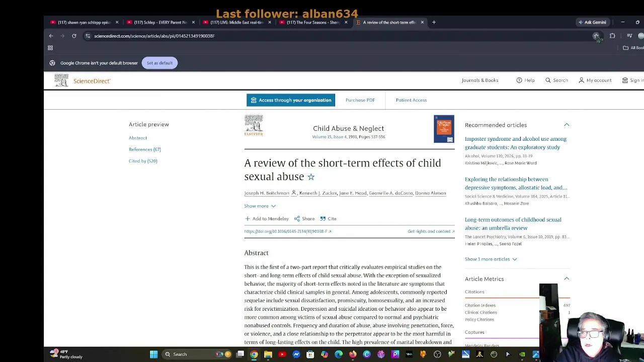Bookmark this page with the star icon
Screen dimensions: 644x362
[596, 36]
